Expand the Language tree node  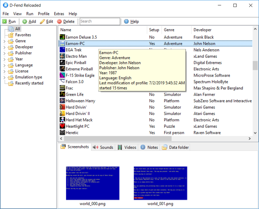[x=5, y=65]
